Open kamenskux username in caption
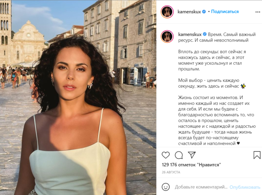This screenshot has width=262, height=195. [190, 35]
